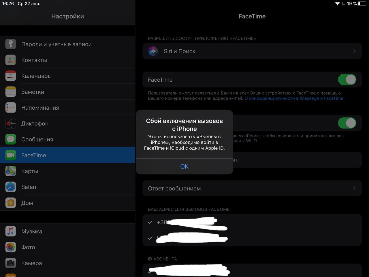Tap the Siri orb icon
369x277 pixels.
tap(153, 51)
